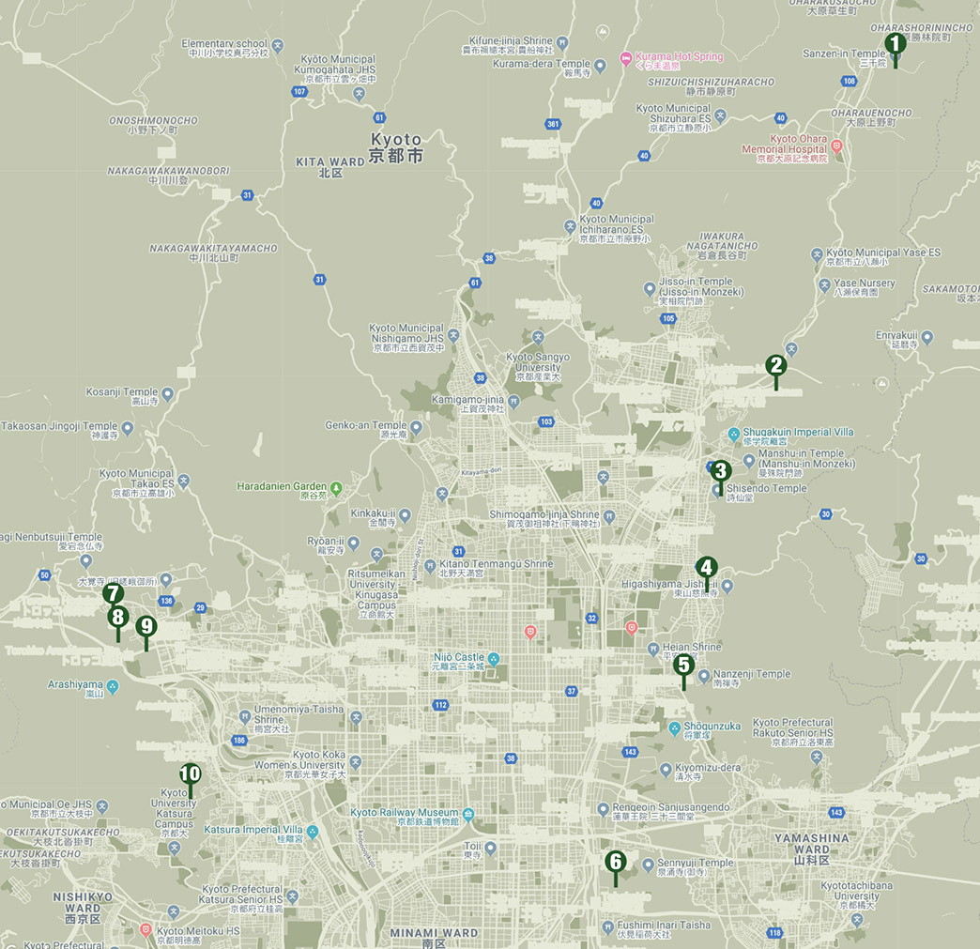Click the Yase Nursery pin
The image size is (980, 949).
824,285
